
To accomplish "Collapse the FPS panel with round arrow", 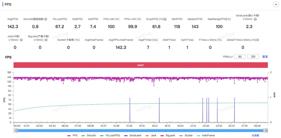I will pos(275,4).
